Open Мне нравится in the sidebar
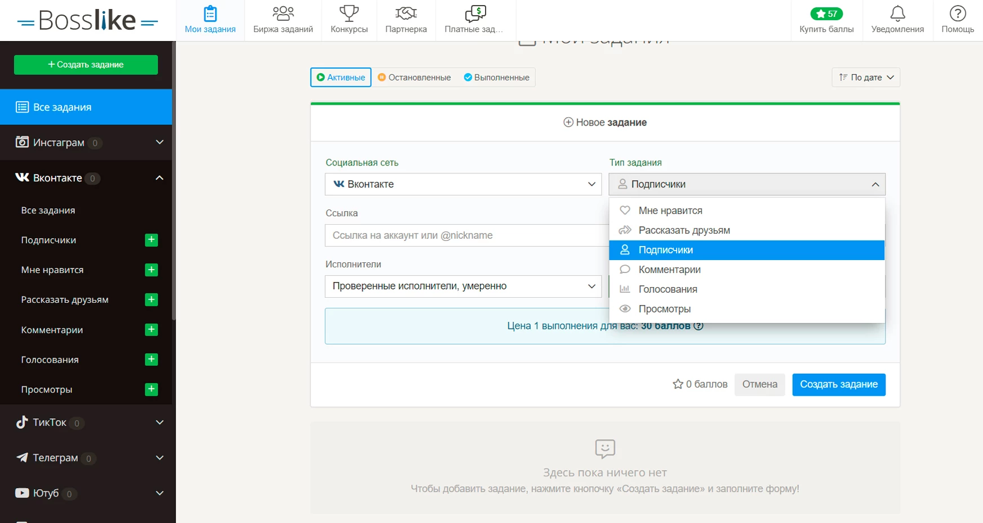Screen dimensions: 983x523 pos(52,270)
